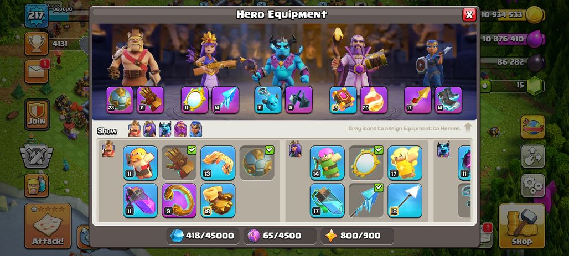Select the Rage Vial equipment level 11
The height and width of the screenshot is (256, 569).
[x=140, y=201]
